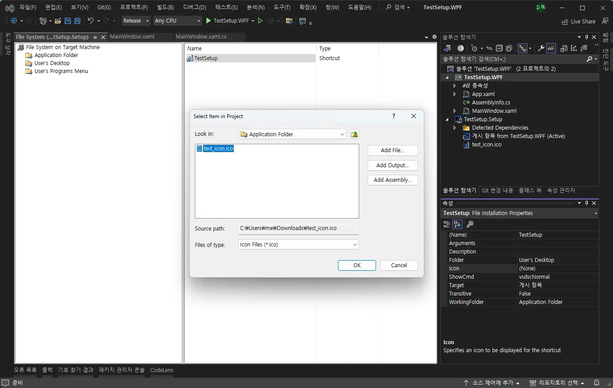Switch to the Git 변경 내용 tab
Screen dimensions: 613x388
point(497,191)
